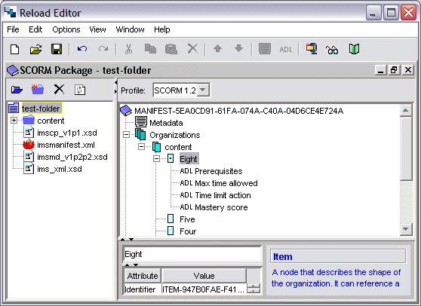Image resolution: width=421 pixels, height=306 pixels.
Task: Undo the last action
Action: click(82, 49)
